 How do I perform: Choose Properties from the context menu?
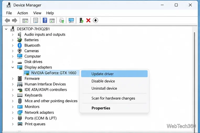(114, 108)
